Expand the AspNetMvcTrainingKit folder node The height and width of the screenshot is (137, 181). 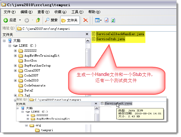point(15,56)
